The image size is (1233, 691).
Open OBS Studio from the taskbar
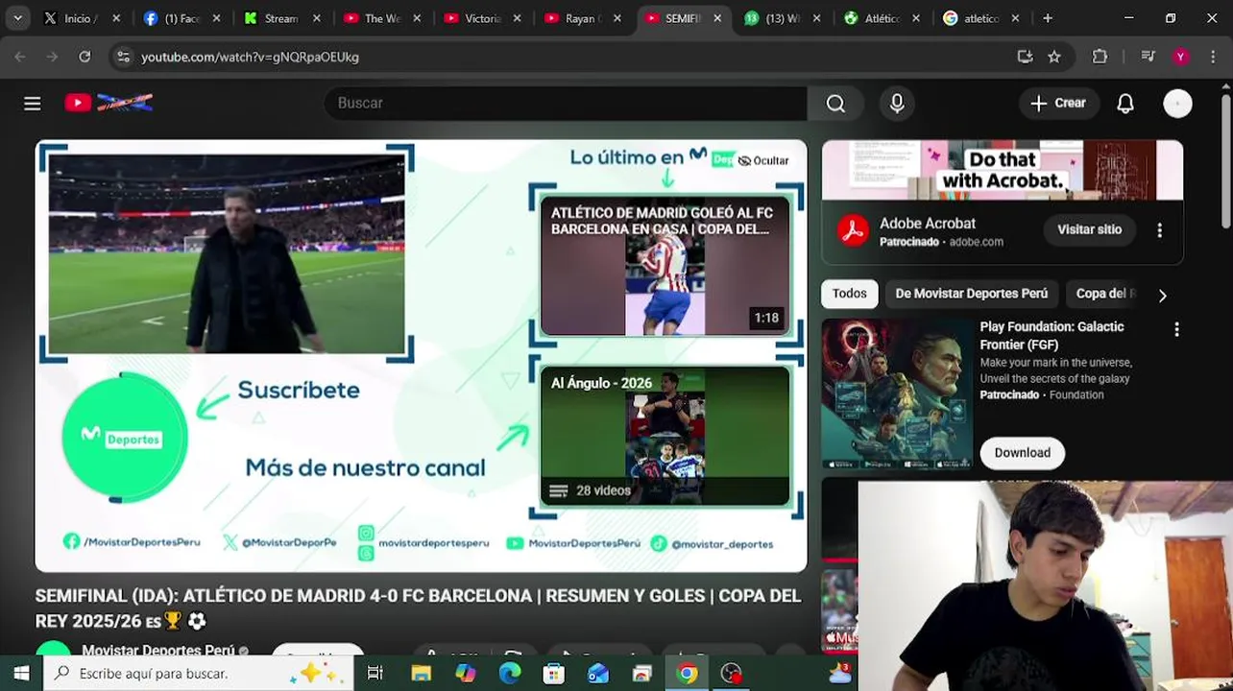(732, 673)
